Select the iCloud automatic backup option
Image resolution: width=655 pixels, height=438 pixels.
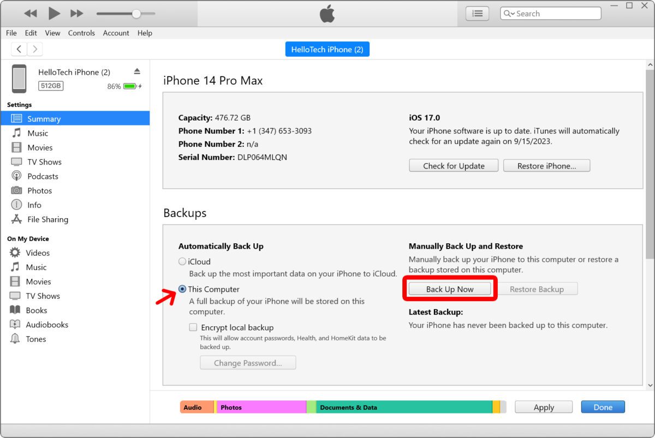(182, 261)
